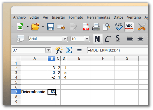Toggle bold N (Negrita) button
The image size is (153, 110).
97,39
